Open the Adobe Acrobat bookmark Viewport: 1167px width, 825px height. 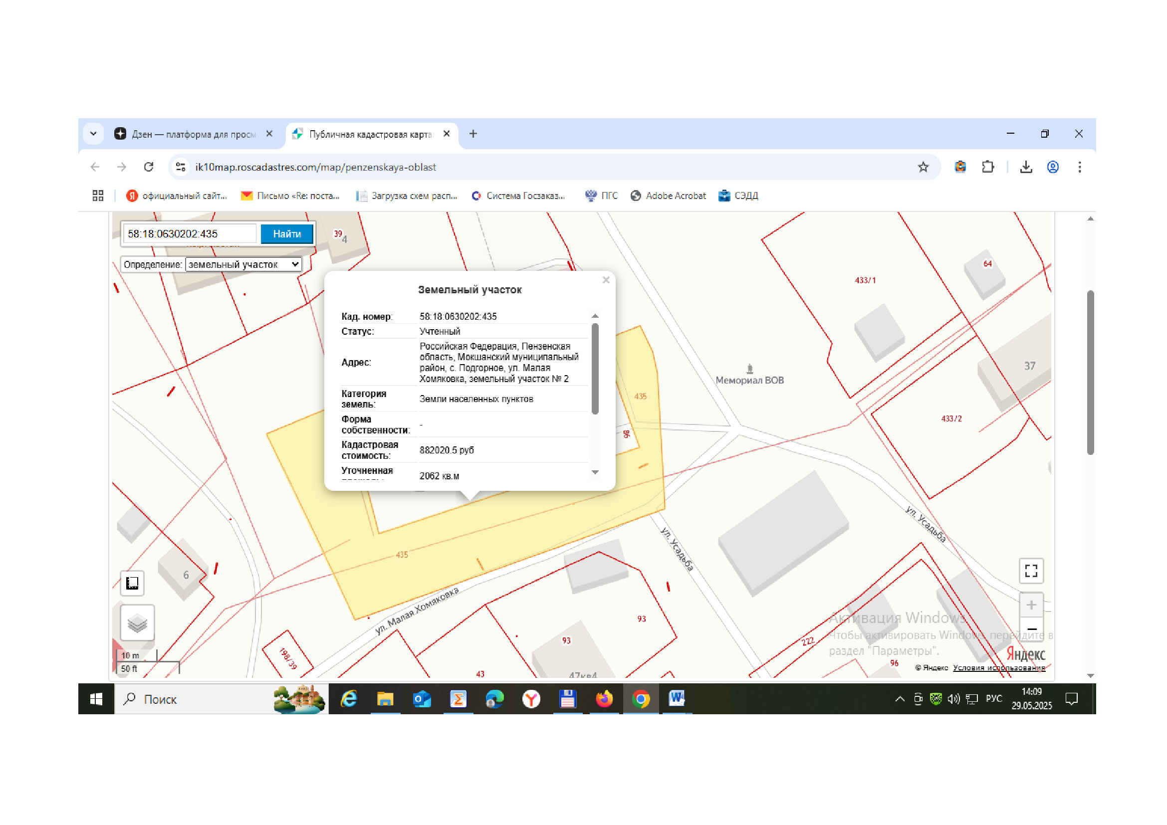tap(668, 196)
